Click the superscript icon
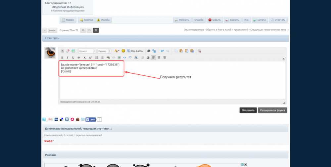 coord(90,58)
